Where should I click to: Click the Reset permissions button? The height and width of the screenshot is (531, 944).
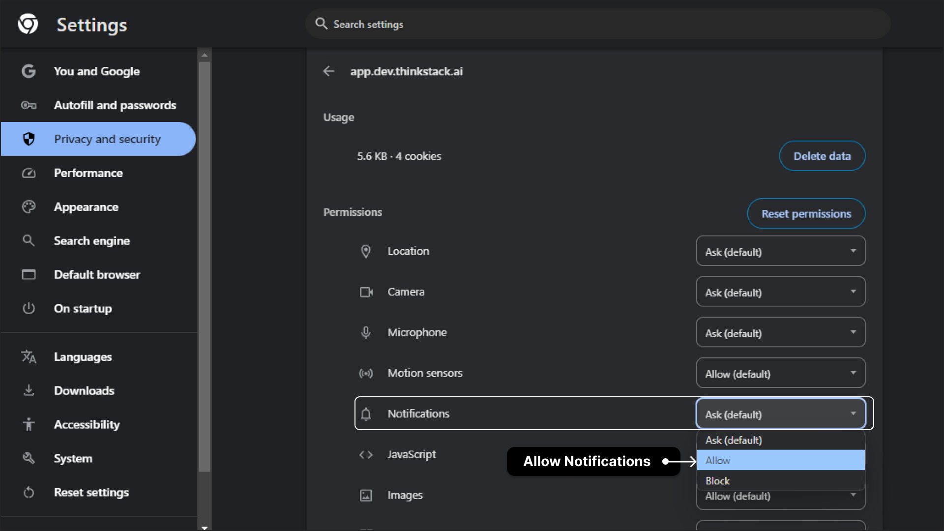coord(806,213)
